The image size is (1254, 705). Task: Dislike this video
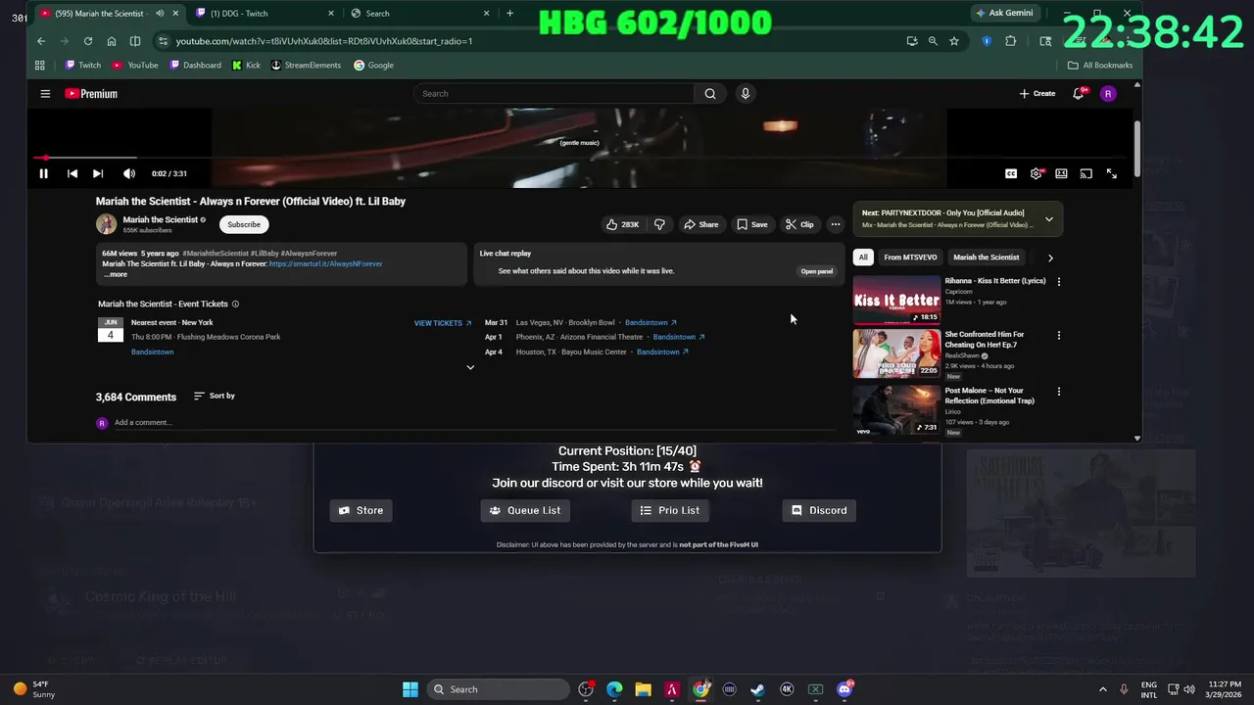(x=659, y=224)
